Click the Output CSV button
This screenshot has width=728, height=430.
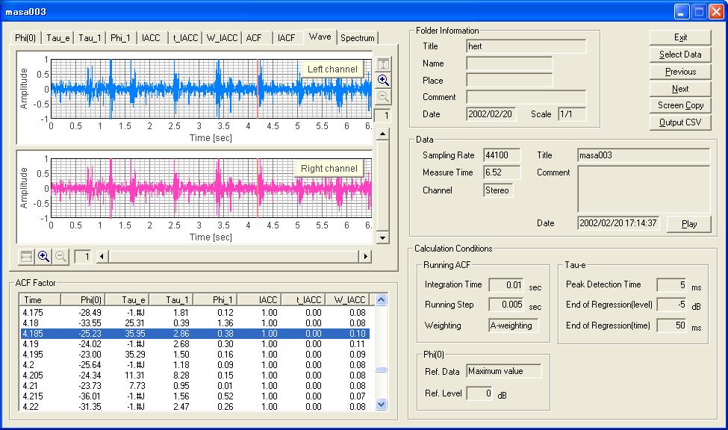(x=680, y=122)
